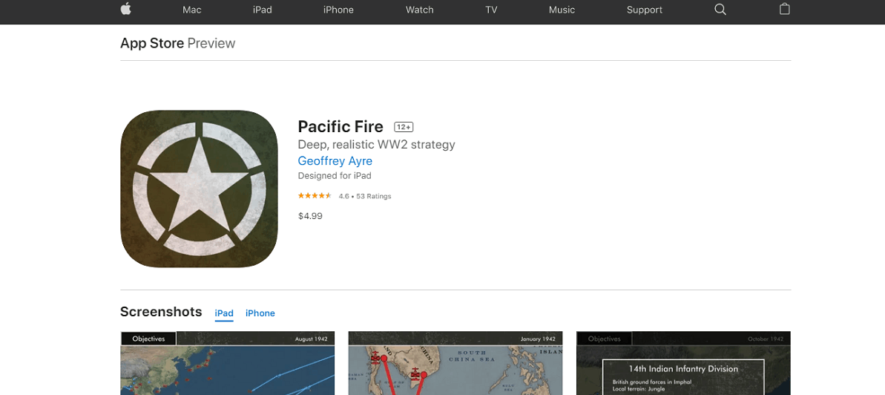Select the iPad screenshots tab
Image resolution: width=885 pixels, height=395 pixels.
(x=224, y=313)
